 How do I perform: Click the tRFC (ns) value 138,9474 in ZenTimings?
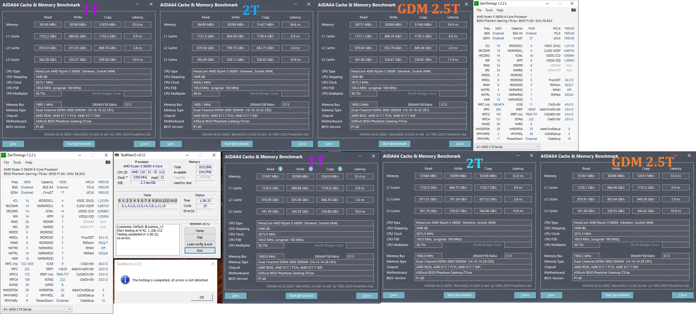pyautogui.click(x=498, y=104)
